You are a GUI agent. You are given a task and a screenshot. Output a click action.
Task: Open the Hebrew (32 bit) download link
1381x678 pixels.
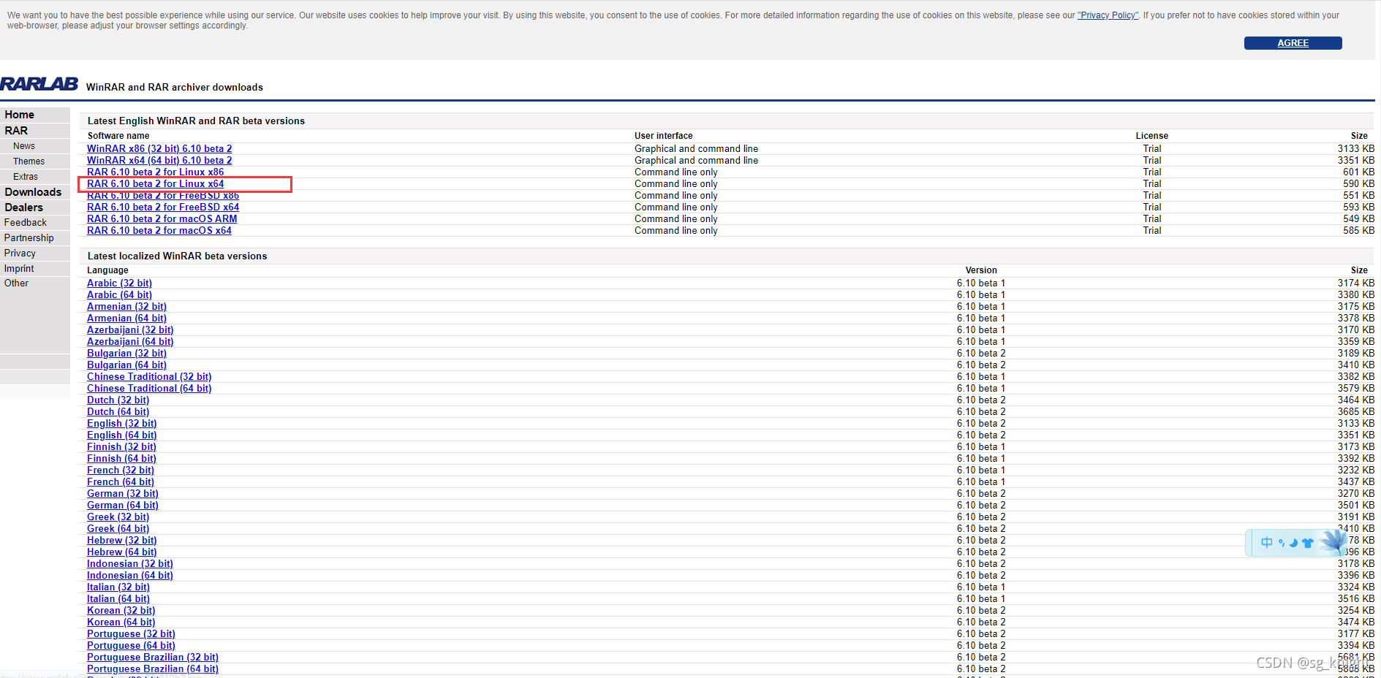pyautogui.click(x=122, y=540)
